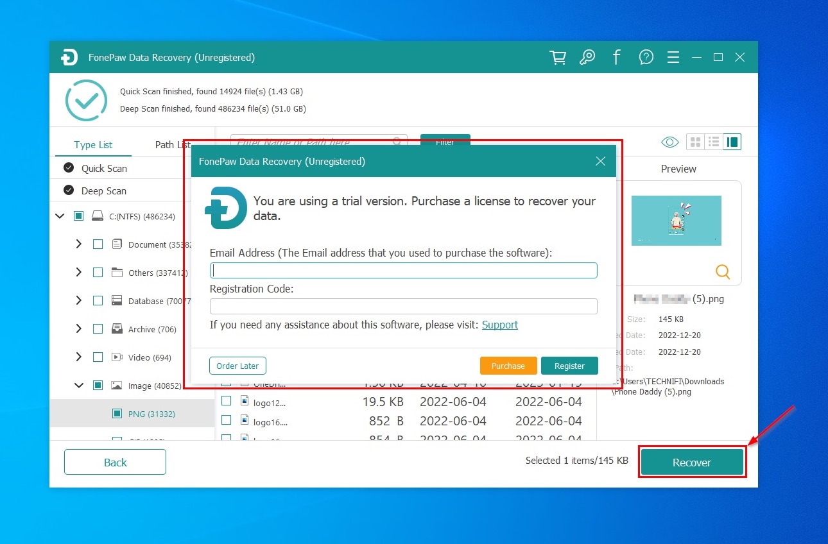Select the Type List tab
This screenshot has width=828, height=544.
click(93, 144)
